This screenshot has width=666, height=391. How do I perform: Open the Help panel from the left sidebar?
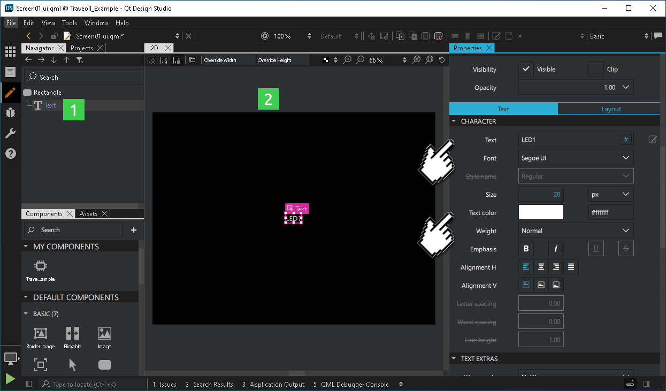[11, 154]
